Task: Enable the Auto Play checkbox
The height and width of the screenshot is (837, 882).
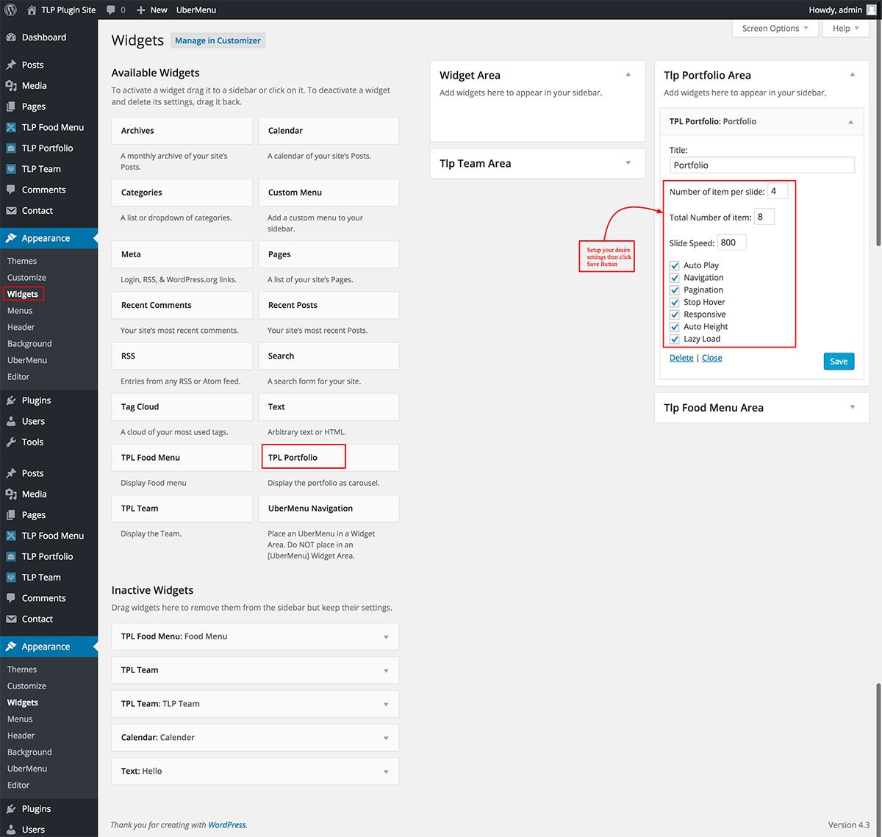Action: [674, 265]
